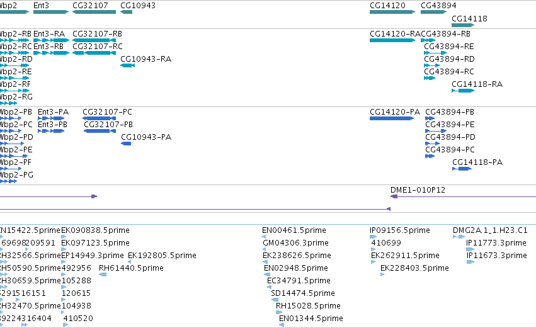536x328 pixels.
Task: Select EST RH15028.5prime
Action: [x=279, y=312]
